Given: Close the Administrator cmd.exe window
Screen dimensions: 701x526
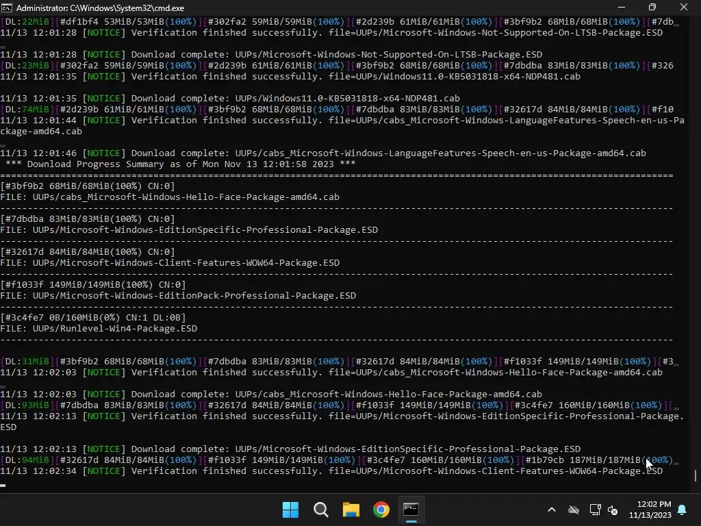Looking at the screenshot, I should (684, 7).
